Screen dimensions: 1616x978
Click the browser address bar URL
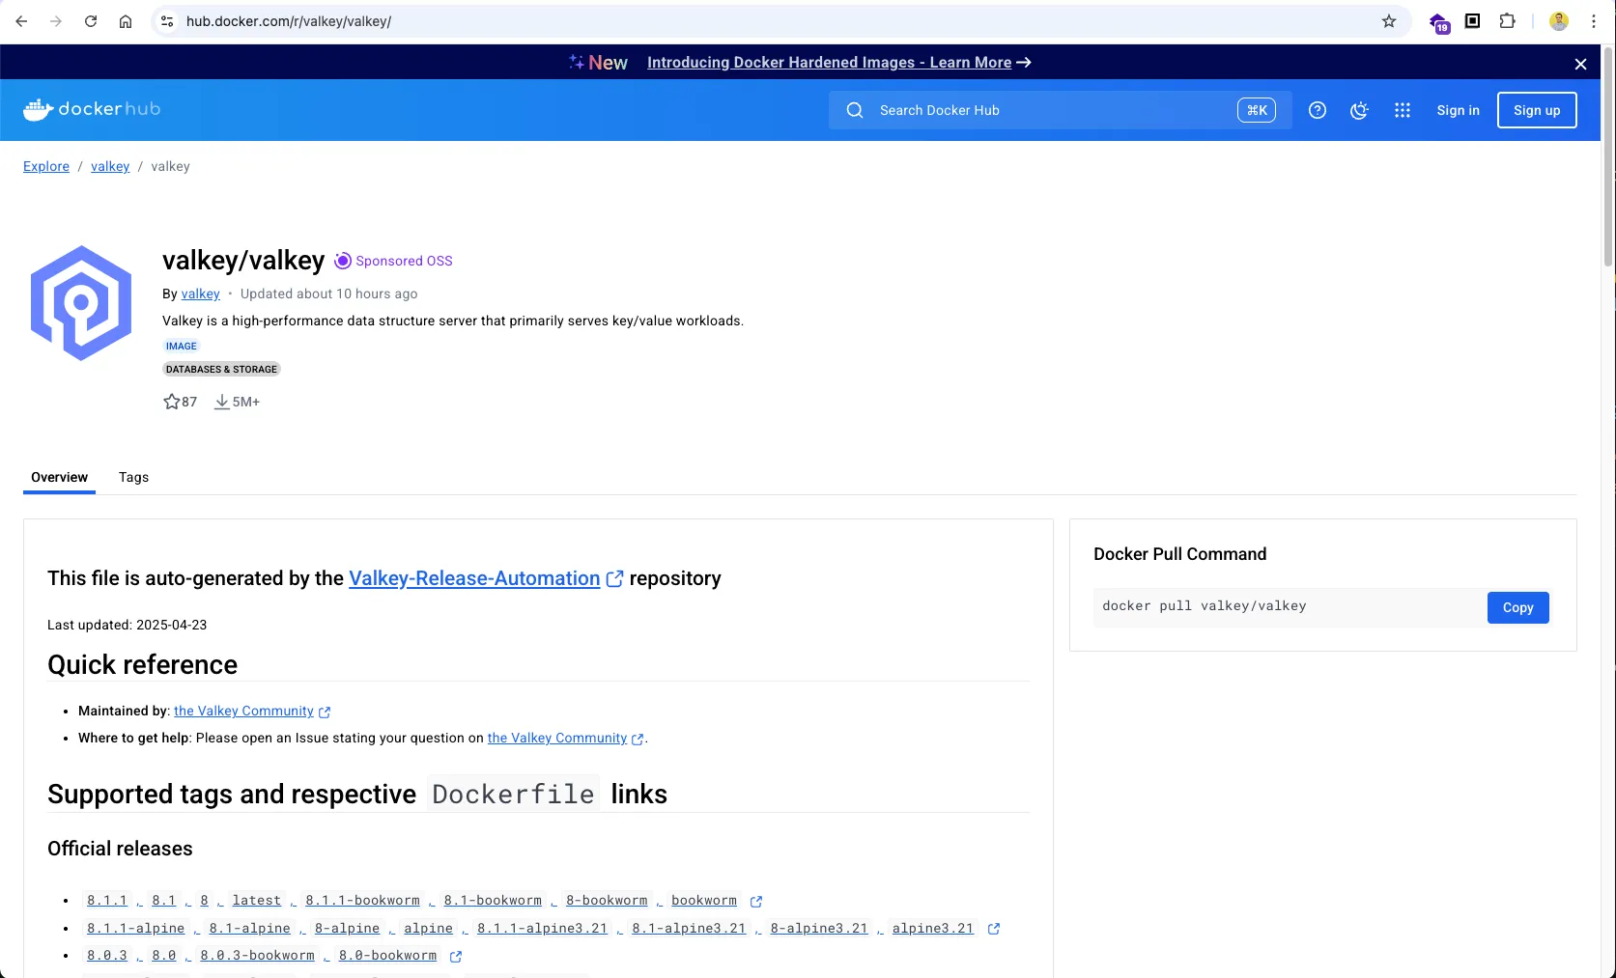[289, 21]
